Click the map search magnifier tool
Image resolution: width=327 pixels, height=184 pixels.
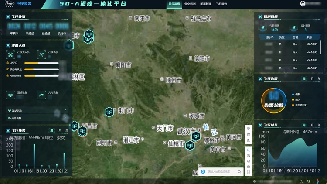[x=249, y=150]
